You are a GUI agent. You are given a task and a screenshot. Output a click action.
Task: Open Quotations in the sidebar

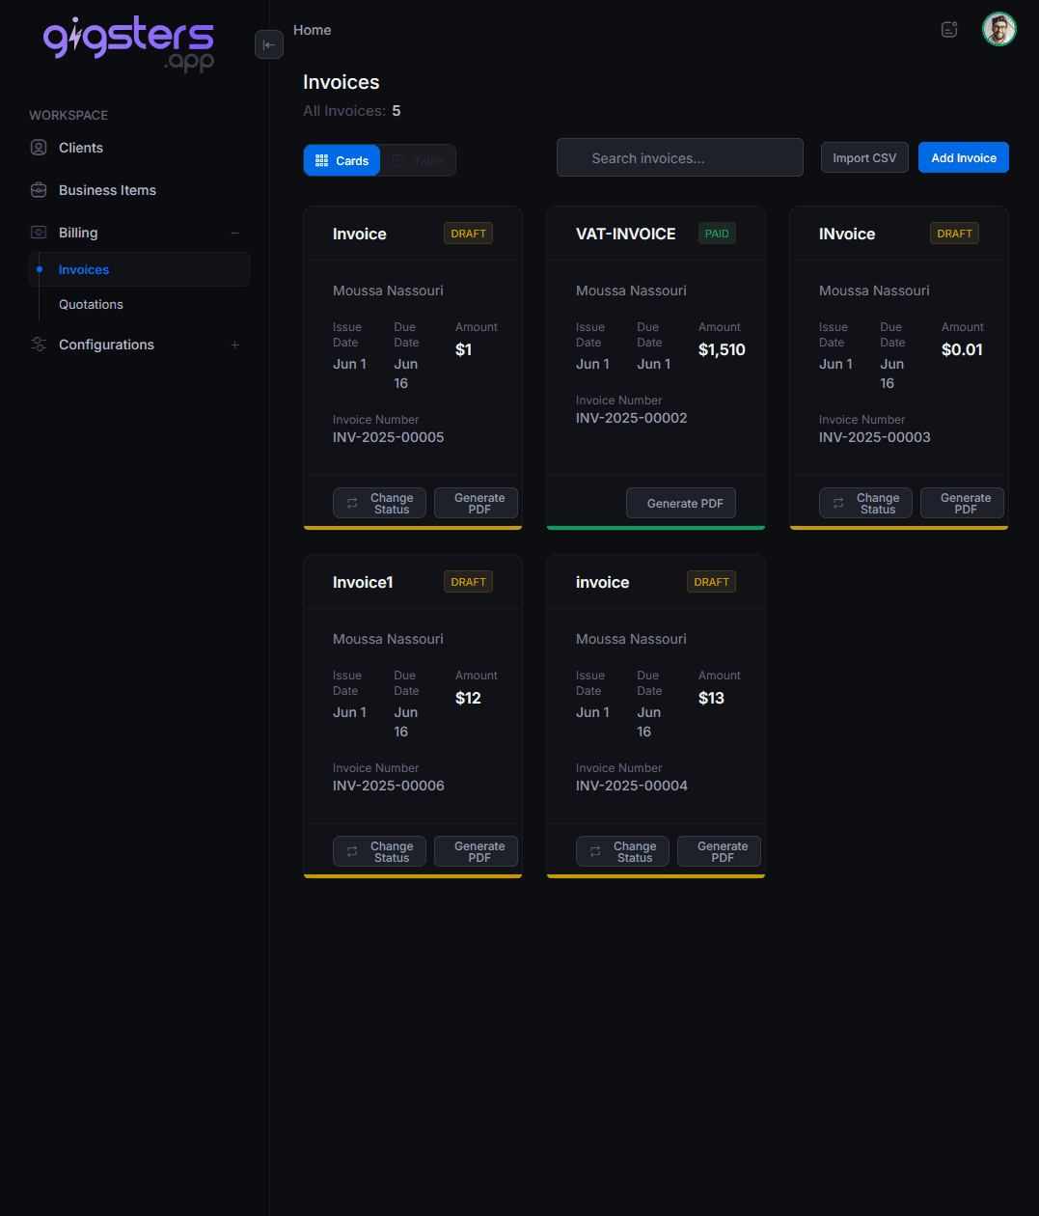click(91, 304)
